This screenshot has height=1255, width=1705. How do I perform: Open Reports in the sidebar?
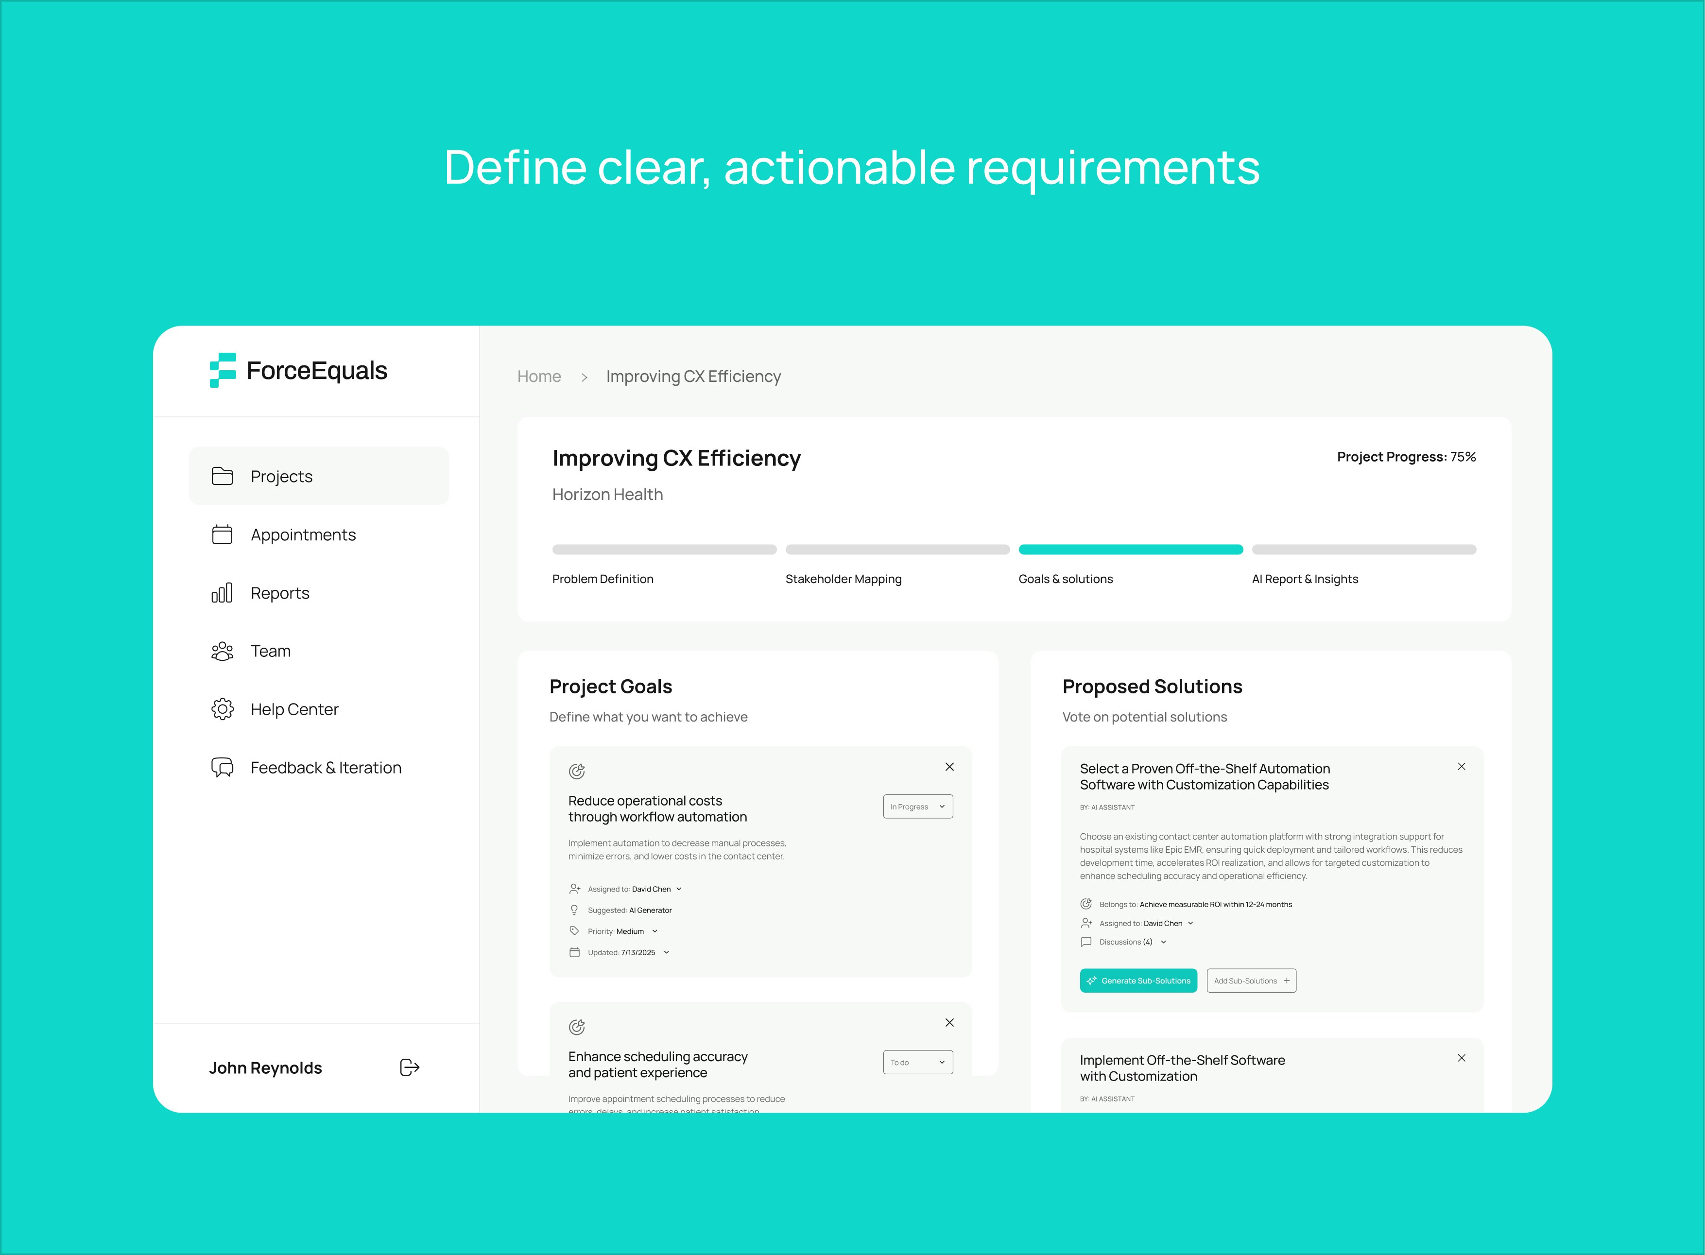318,593
